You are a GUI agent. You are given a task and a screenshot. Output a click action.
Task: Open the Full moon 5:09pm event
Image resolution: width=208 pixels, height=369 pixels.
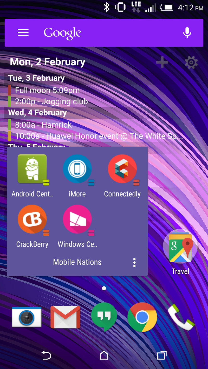47,90
